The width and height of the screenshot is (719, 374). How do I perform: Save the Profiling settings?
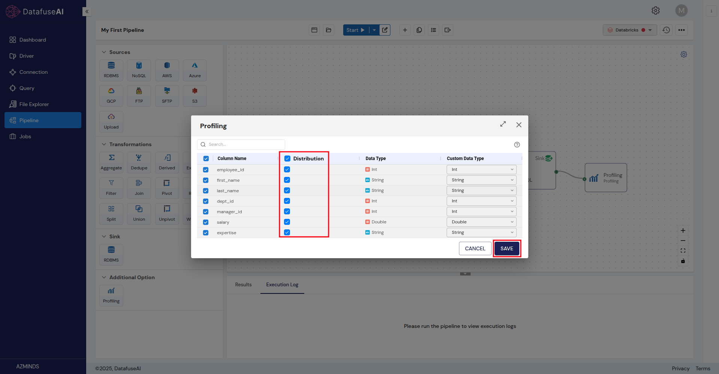[x=507, y=248]
